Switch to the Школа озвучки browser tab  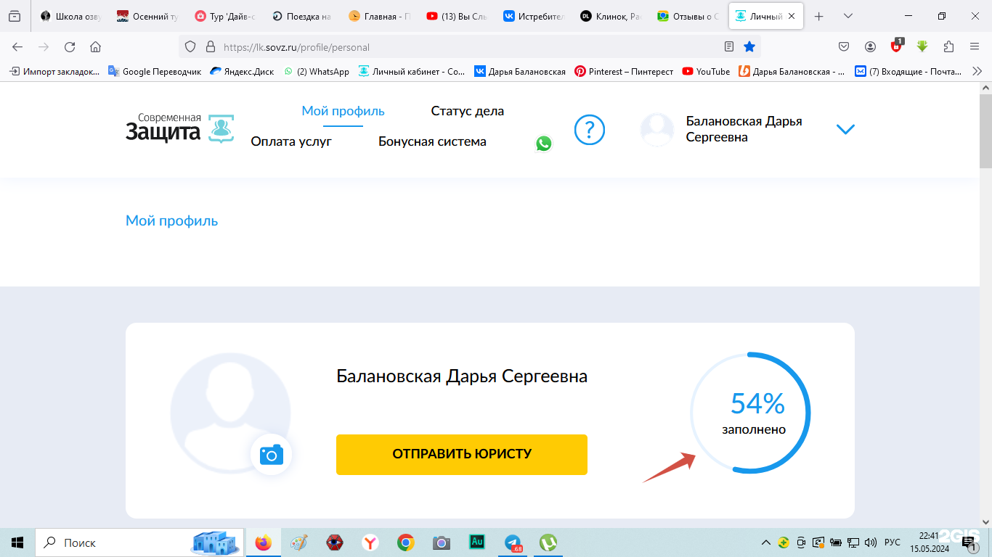click(71, 16)
